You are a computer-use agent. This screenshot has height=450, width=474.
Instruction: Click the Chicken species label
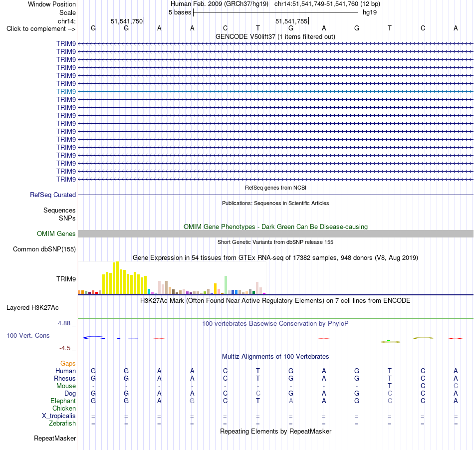(x=64, y=408)
